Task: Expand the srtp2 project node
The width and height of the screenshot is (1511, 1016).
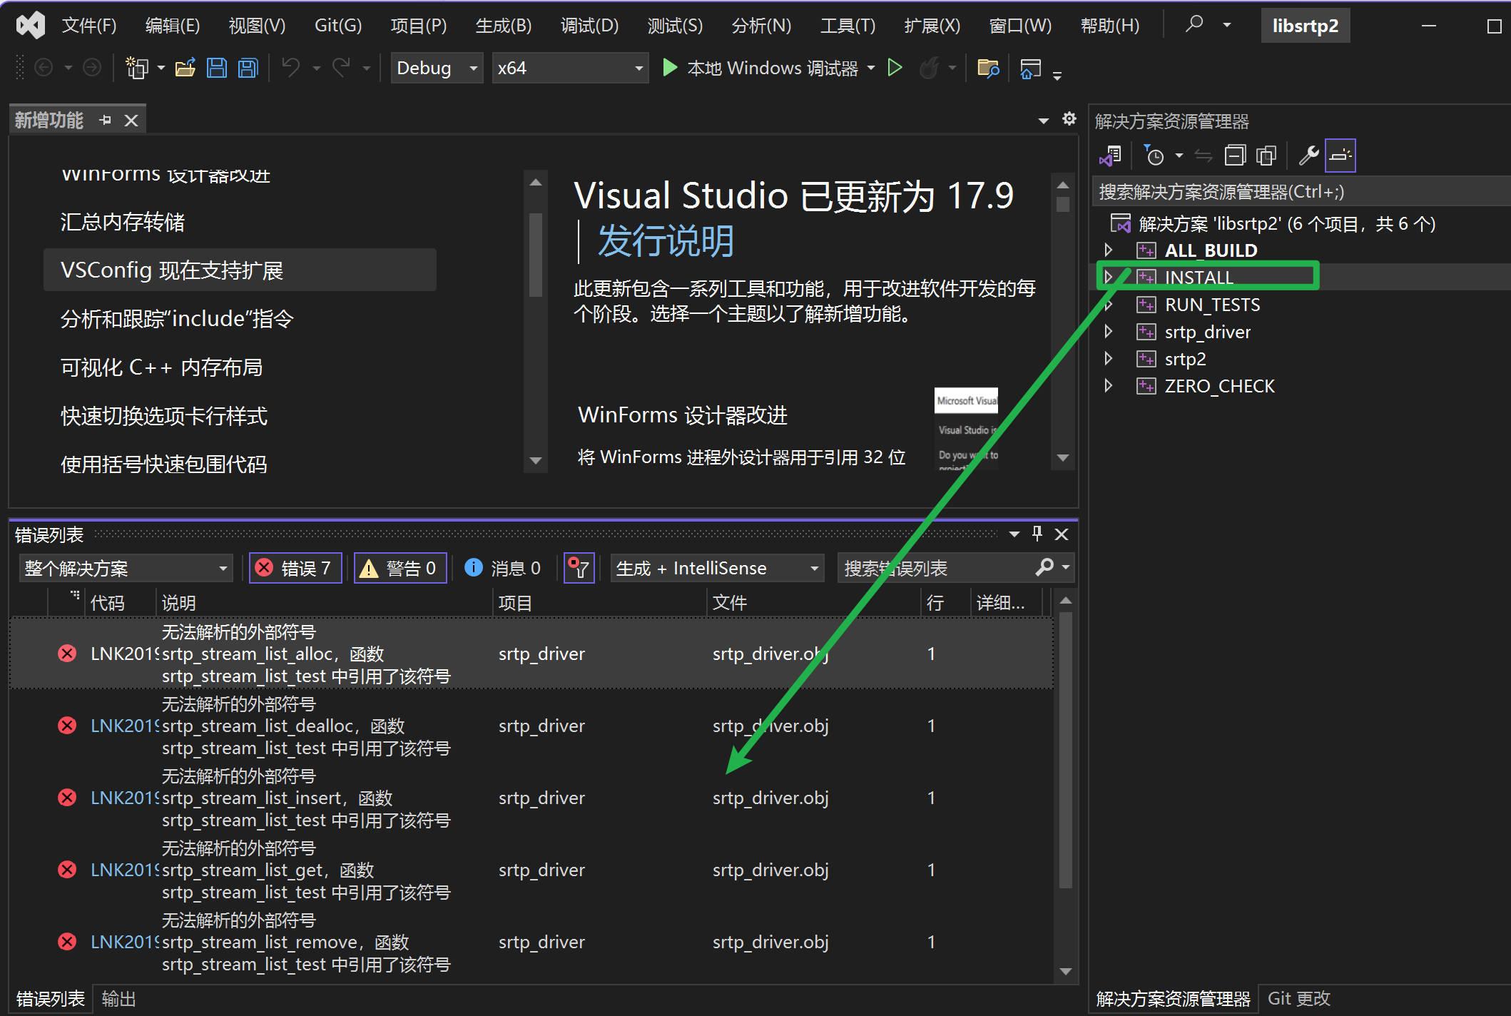Action: (1109, 358)
